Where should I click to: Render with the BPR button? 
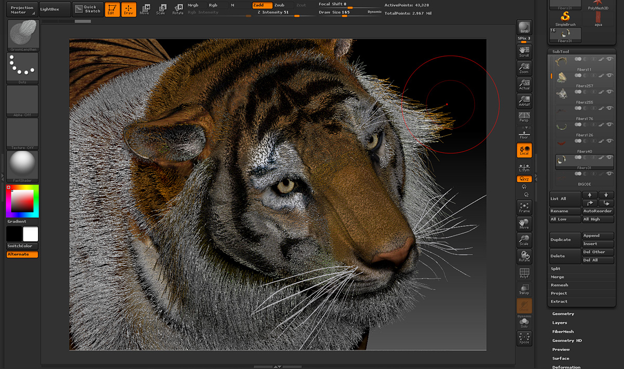tap(524, 28)
